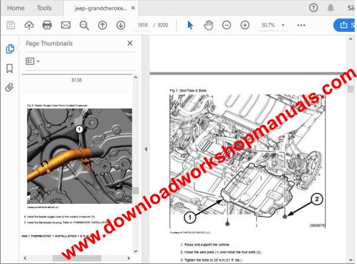Open the Bookmarks panel icon
This screenshot has height=264, width=357.
coord(9,69)
